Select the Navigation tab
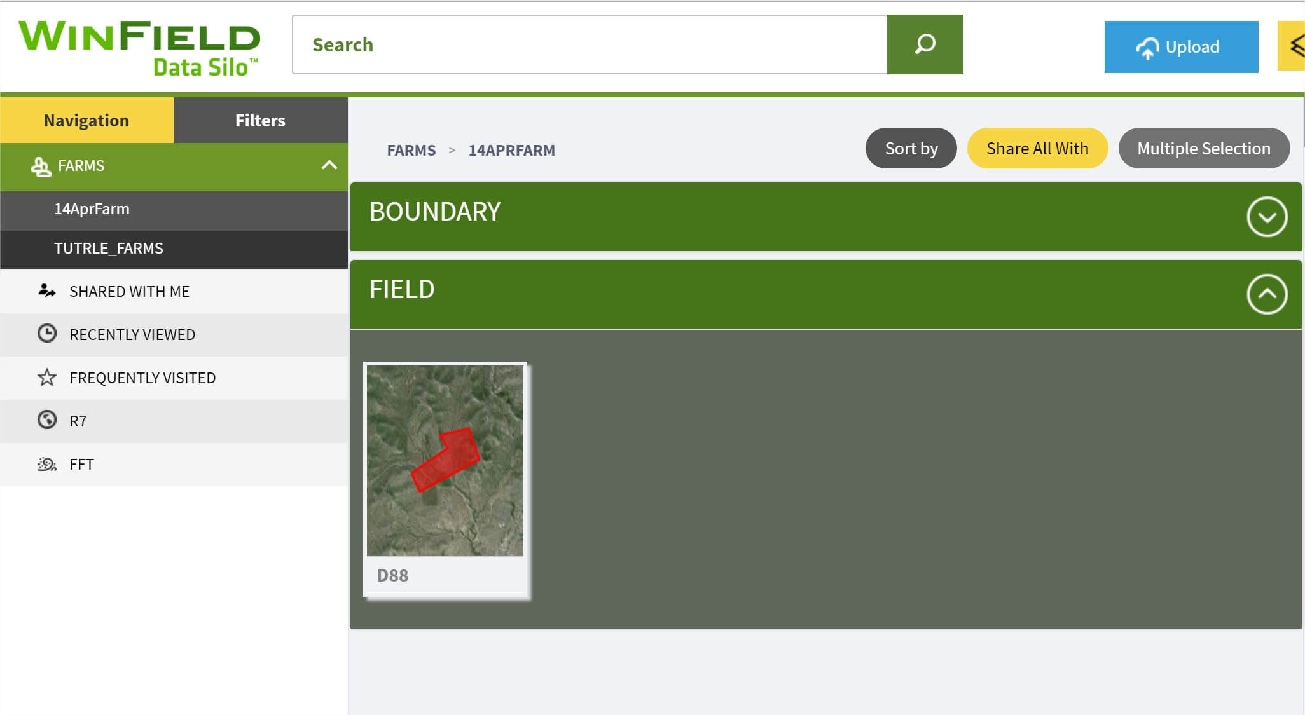The height and width of the screenshot is (715, 1305). tap(86, 120)
